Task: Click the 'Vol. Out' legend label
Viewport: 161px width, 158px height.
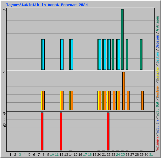Action: (158, 109)
